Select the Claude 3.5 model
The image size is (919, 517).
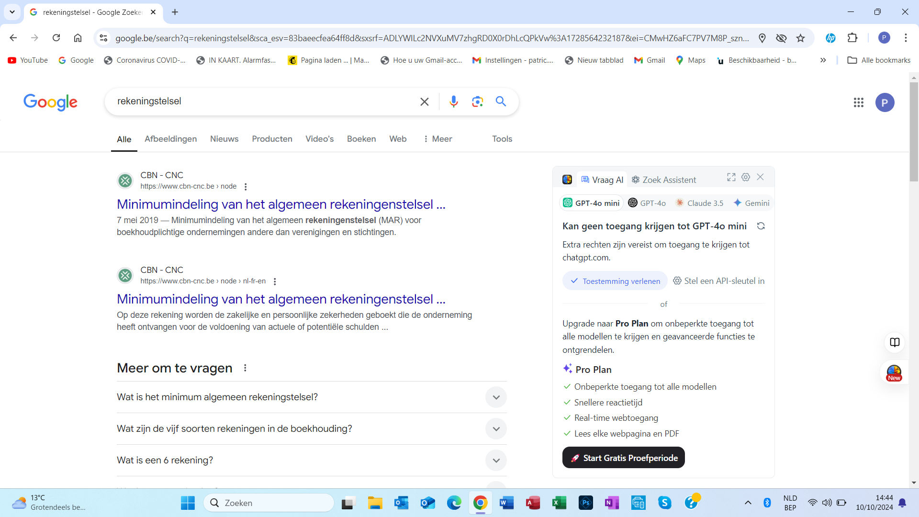point(699,203)
